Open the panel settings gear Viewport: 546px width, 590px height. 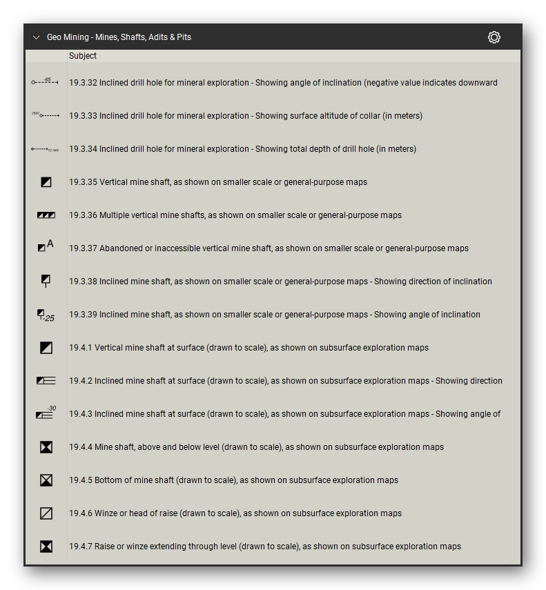[x=494, y=37]
